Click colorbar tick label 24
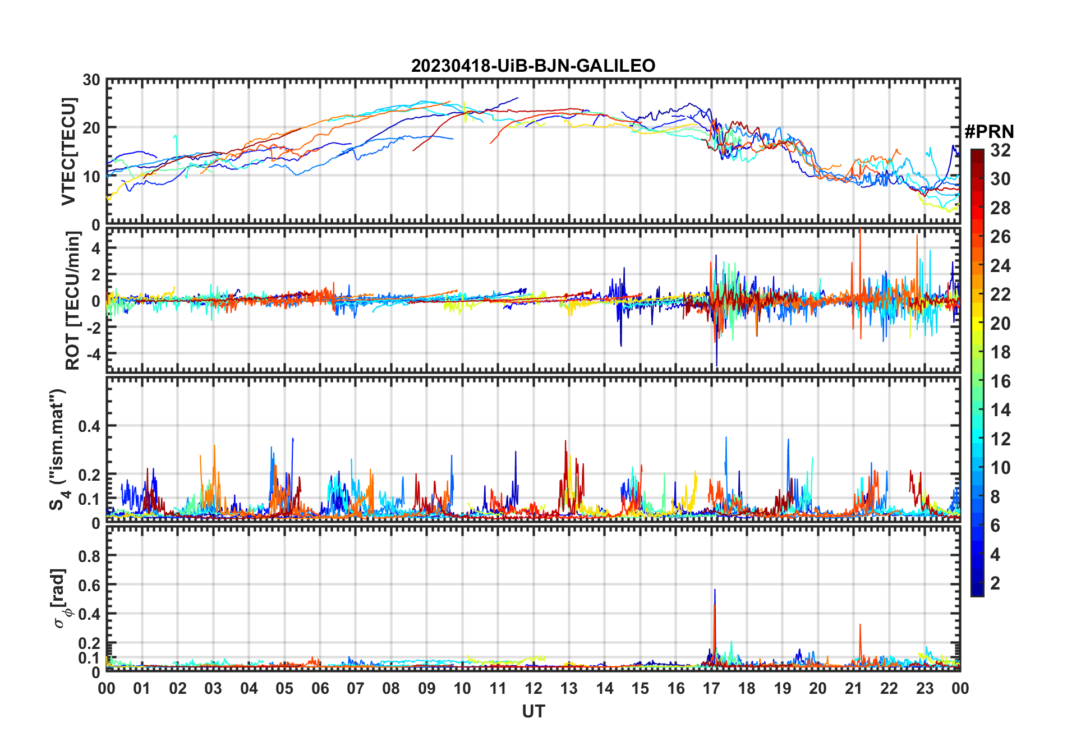This screenshot has height=746, width=1067. point(1000,265)
